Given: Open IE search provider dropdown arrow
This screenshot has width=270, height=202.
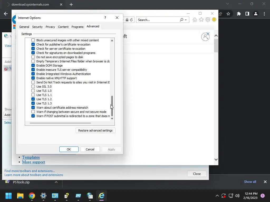Looking at the screenshot, I should click(x=186, y=20).
